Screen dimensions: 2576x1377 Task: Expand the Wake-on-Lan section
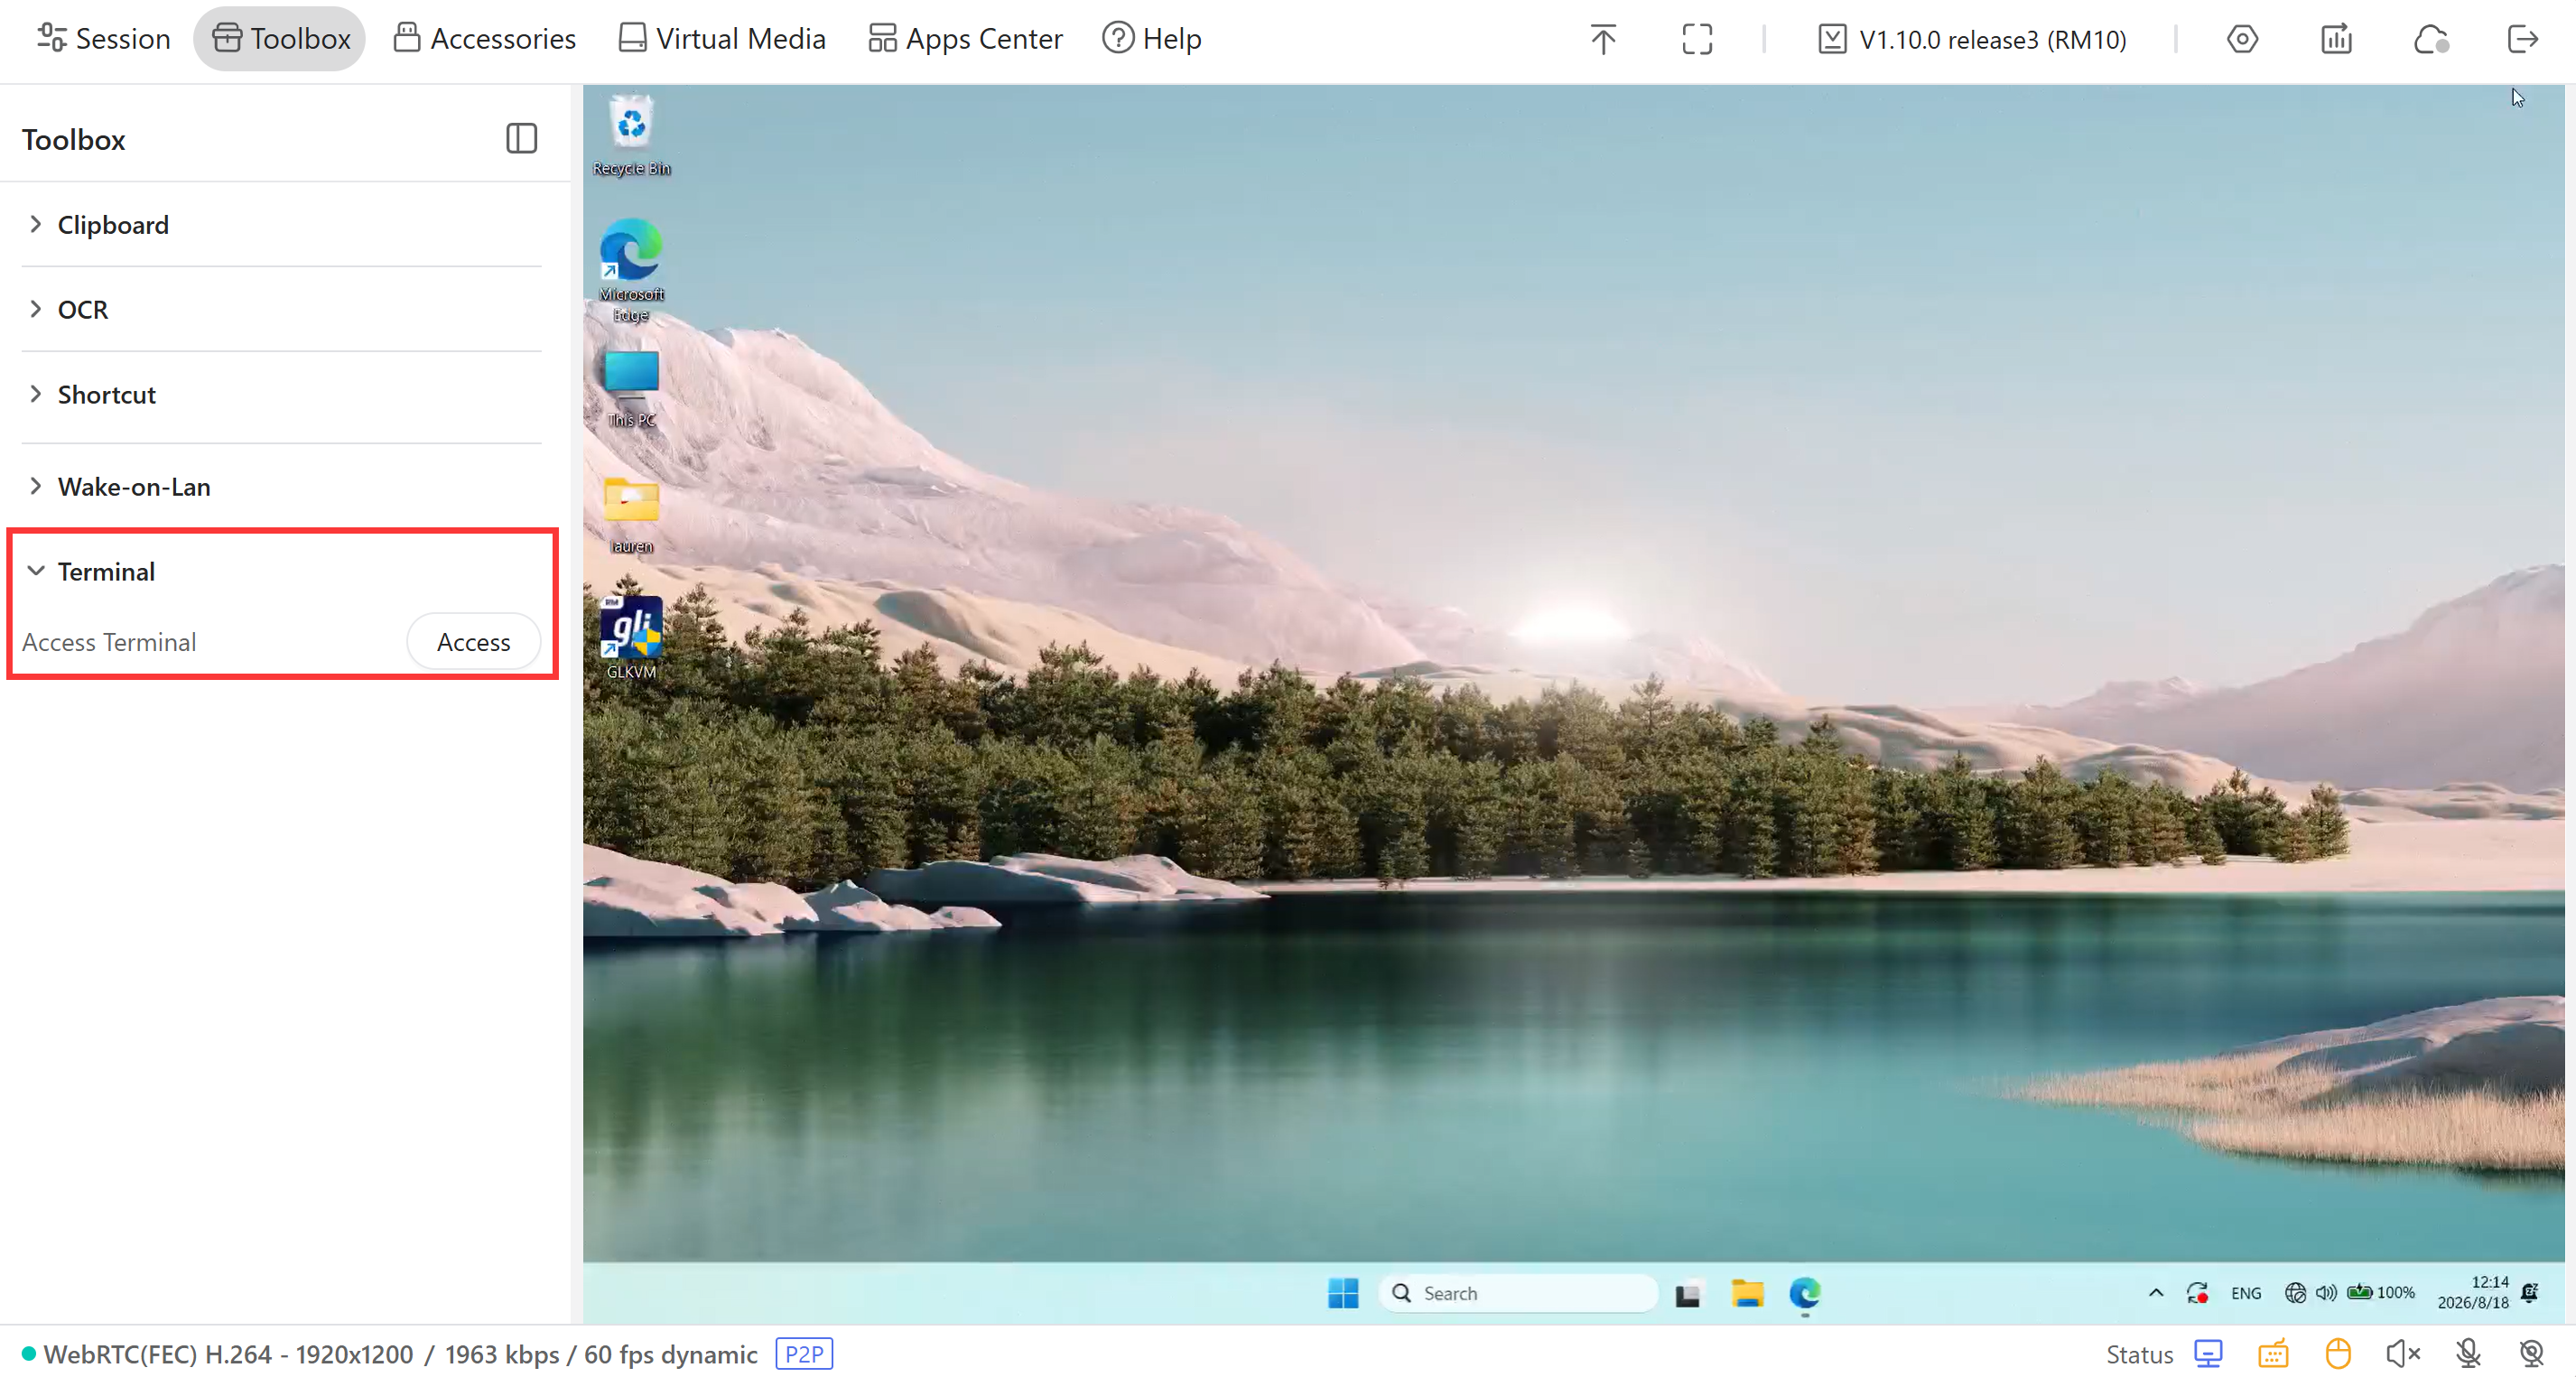[281, 487]
